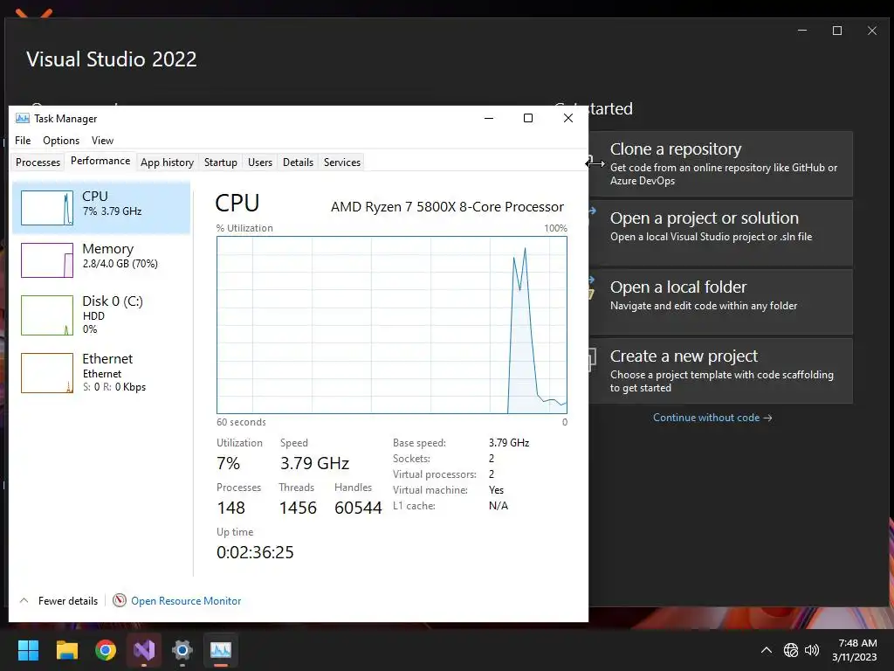The image size is (894, 671).
Task: Minimize the Visual Studio 2022 window
Action: click(802, 31)
